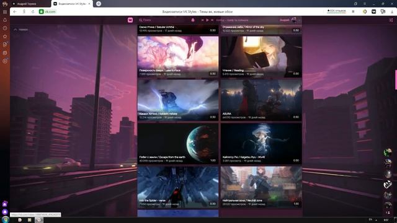Viewport: 397px width, 223px height.
Task: Switch the EN keyboard language indicator
Action: [371, 219]
